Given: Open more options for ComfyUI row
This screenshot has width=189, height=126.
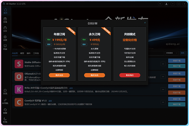Looking at the screenshot, I should [x=163, y=102].
